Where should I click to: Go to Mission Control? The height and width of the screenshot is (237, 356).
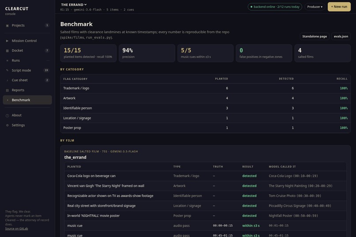[x=27, y=41]
